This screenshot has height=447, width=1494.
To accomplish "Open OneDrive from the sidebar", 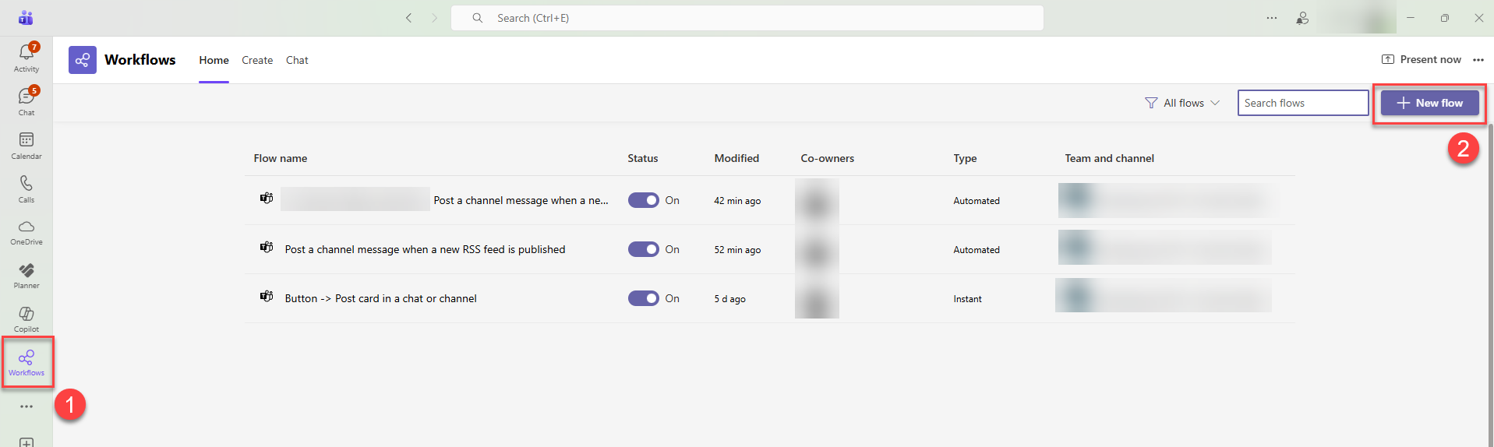I will pyautogui.click(x=26, y=231).
